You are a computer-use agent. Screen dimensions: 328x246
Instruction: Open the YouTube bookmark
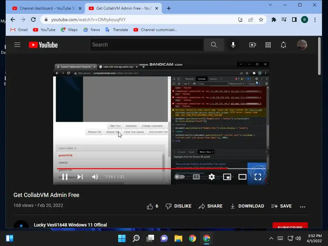(x=44, y=30)
